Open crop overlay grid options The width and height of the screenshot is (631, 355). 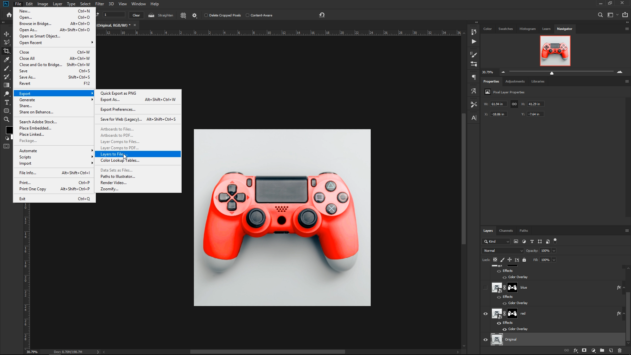pyautogui.click(x=183, y=15)
